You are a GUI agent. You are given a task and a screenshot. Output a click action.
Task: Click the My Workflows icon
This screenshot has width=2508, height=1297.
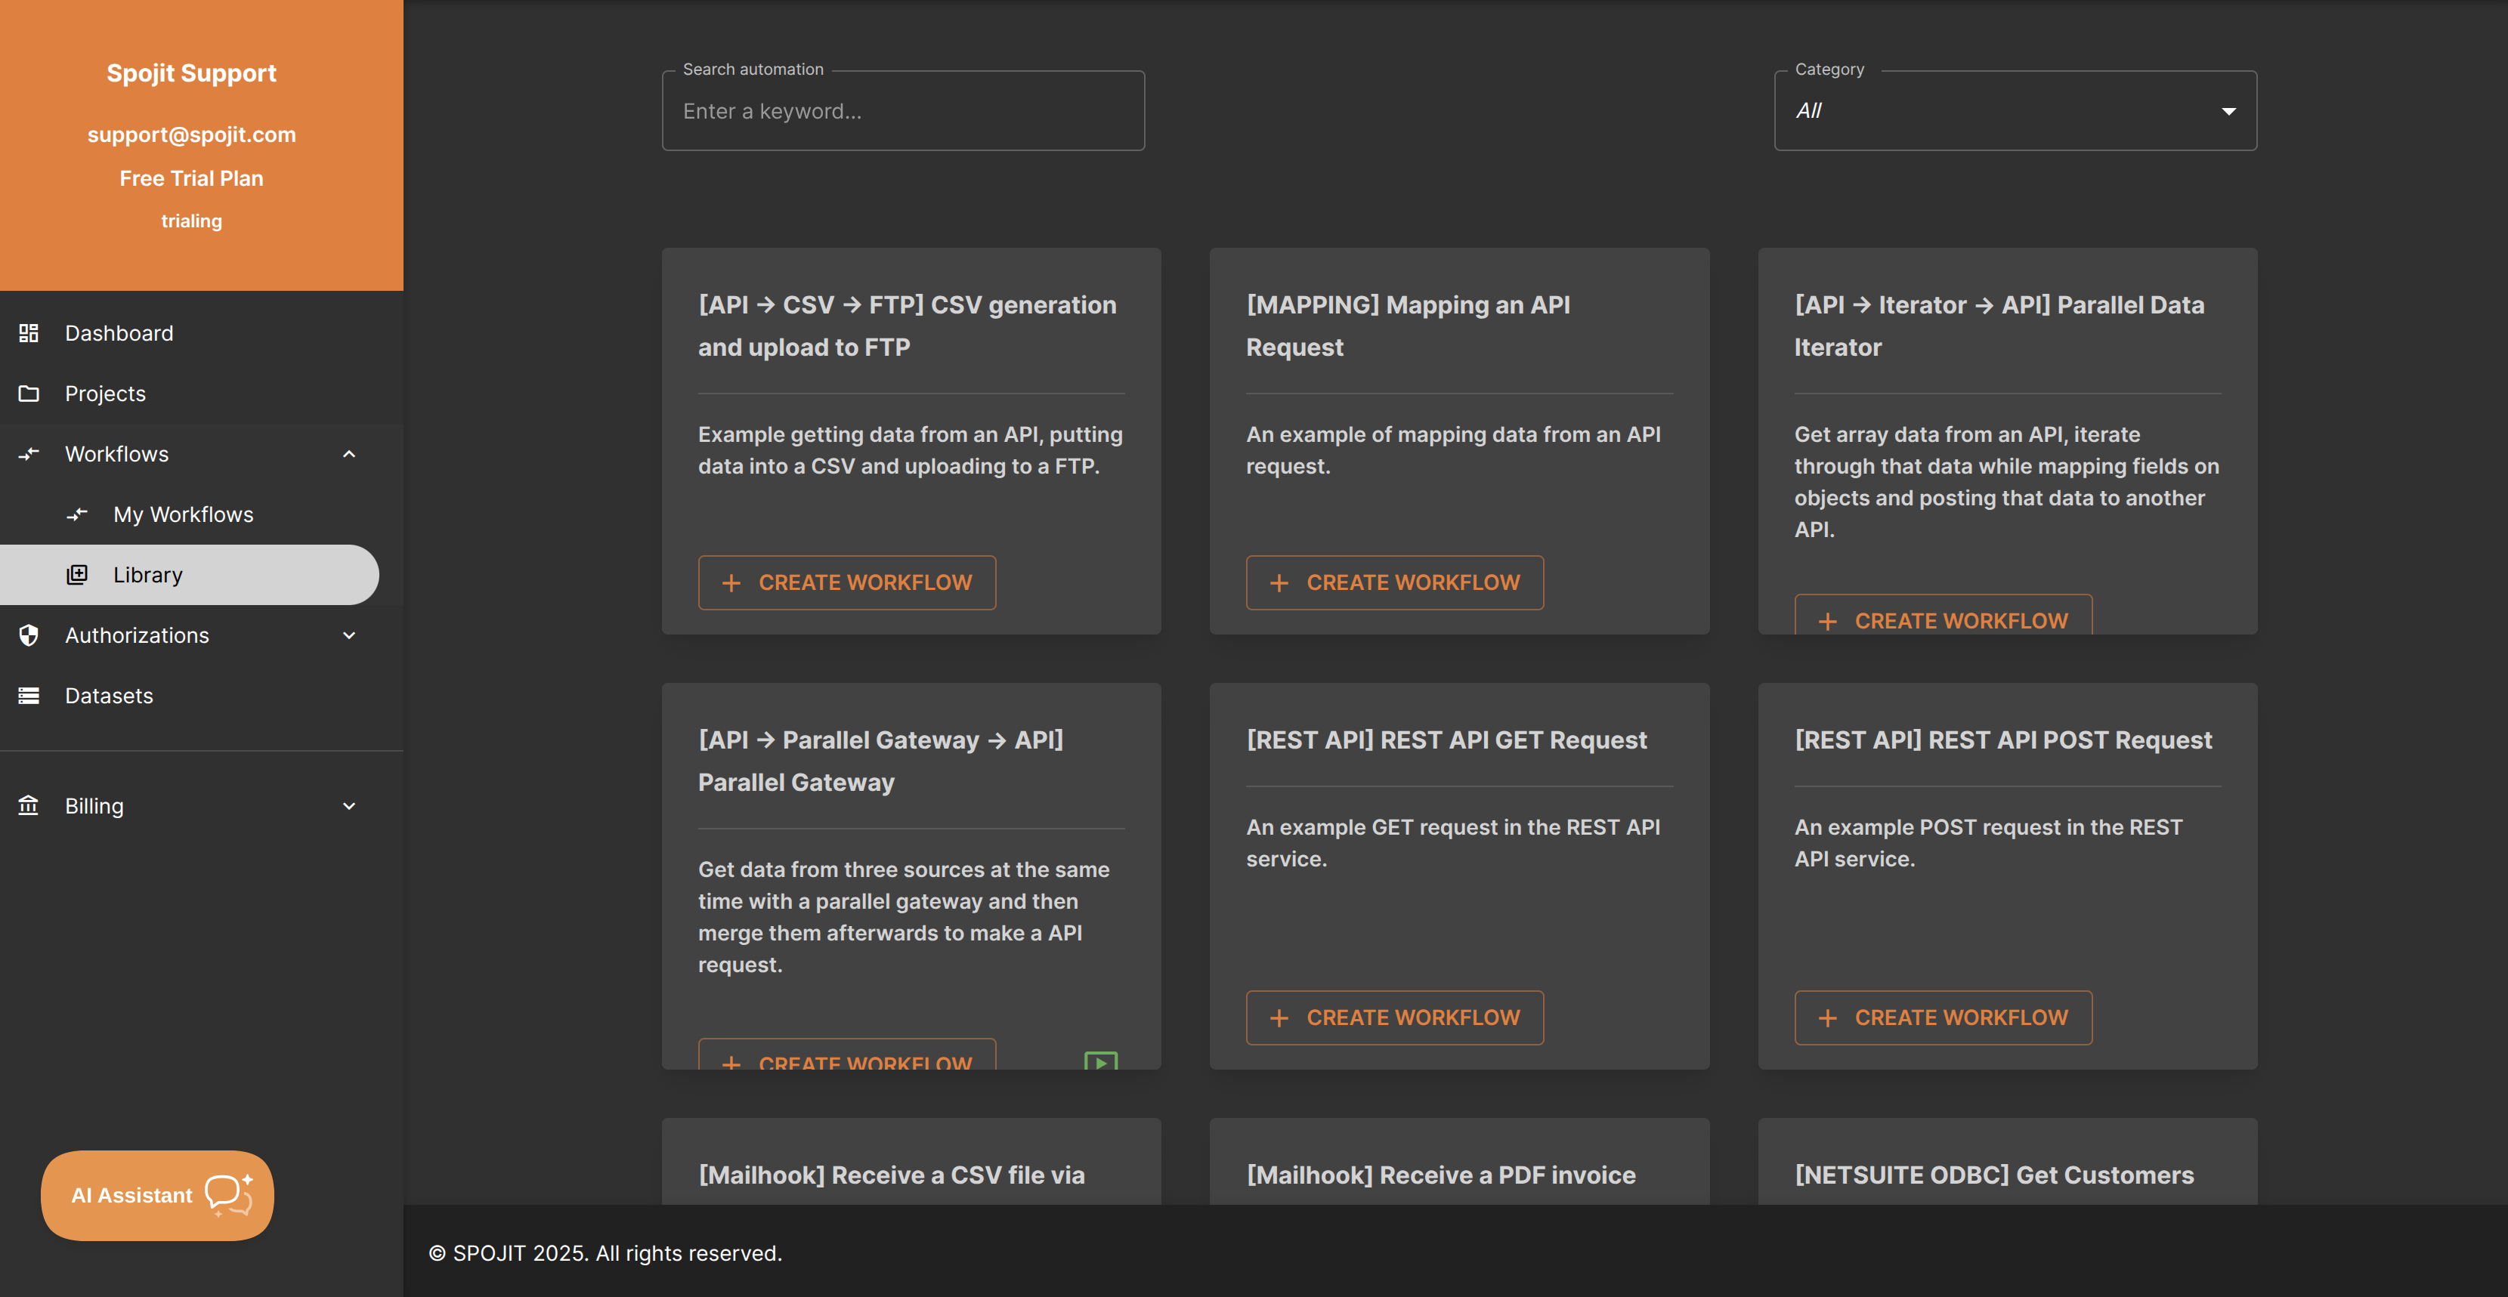point(77,514)
